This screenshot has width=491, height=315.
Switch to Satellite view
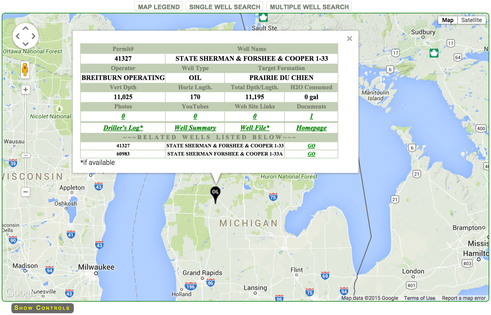pyautogui.click(x=471, y=20)
